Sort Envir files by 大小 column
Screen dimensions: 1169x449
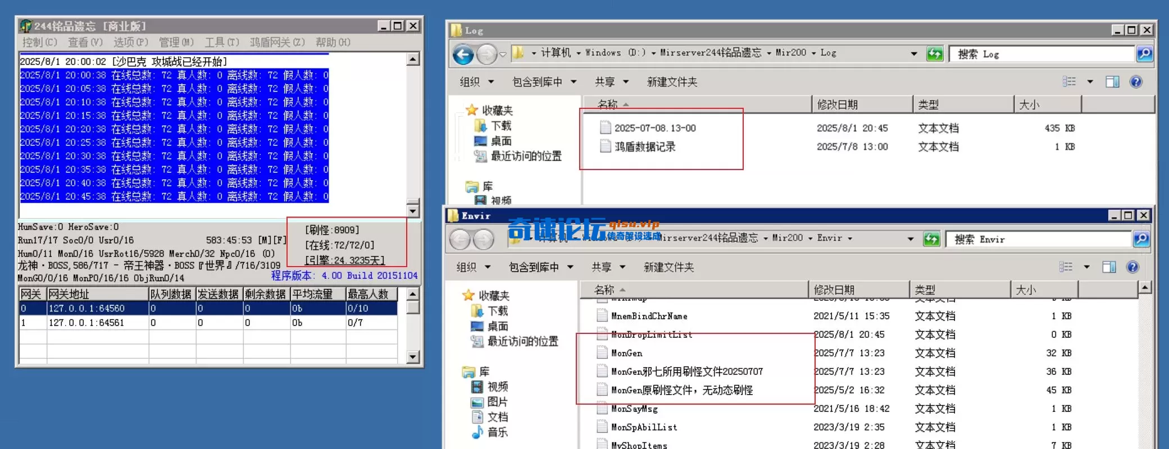[x=1044, y=290]
